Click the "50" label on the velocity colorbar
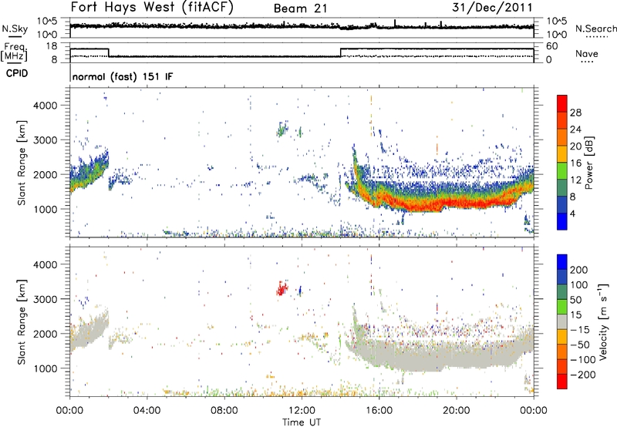Viewport: 617px width, 427px height. click(x=575, y=300)
